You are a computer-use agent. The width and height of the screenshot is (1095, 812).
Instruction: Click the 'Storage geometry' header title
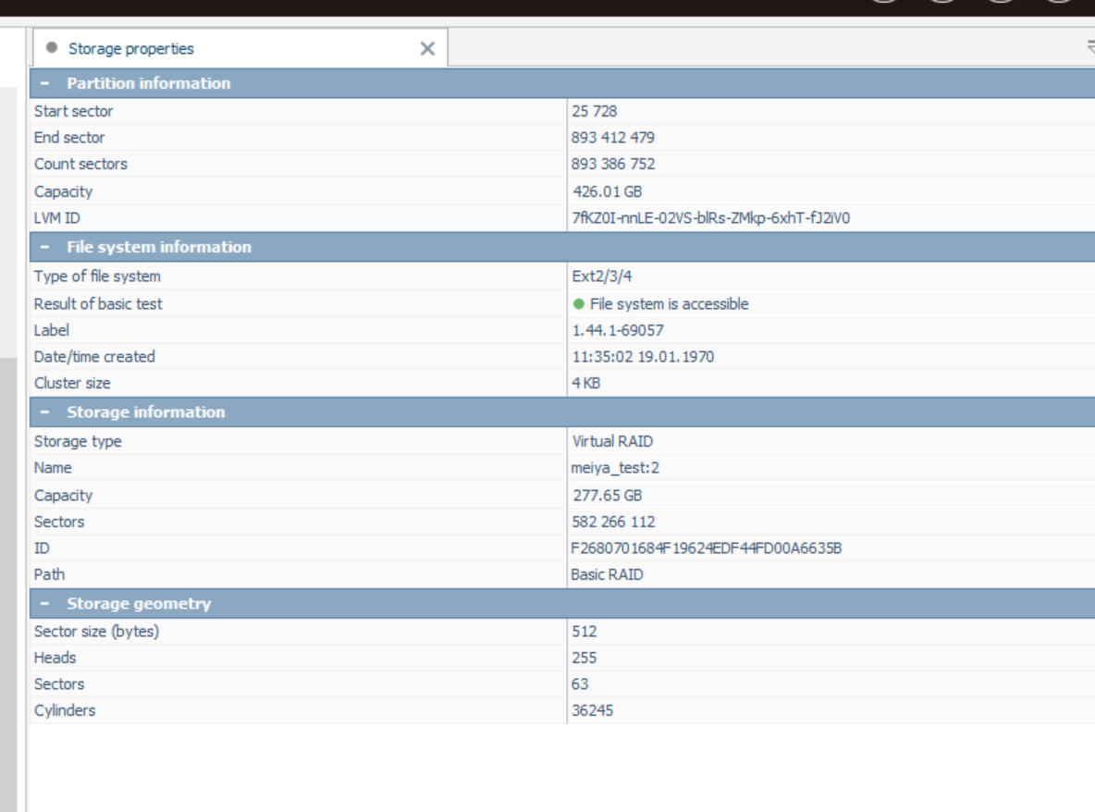point(139,603)
